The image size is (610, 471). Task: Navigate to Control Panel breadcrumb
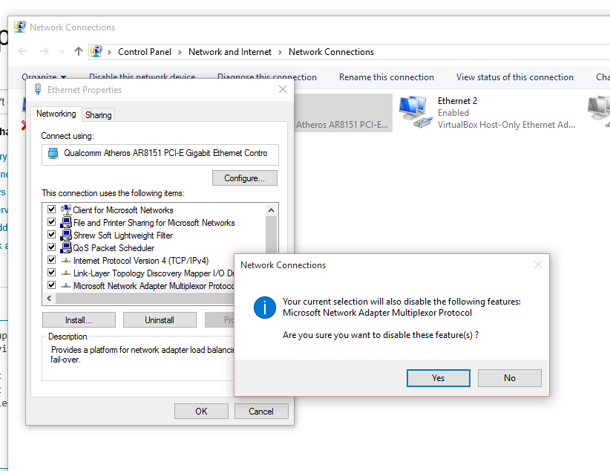pos(144,52)
